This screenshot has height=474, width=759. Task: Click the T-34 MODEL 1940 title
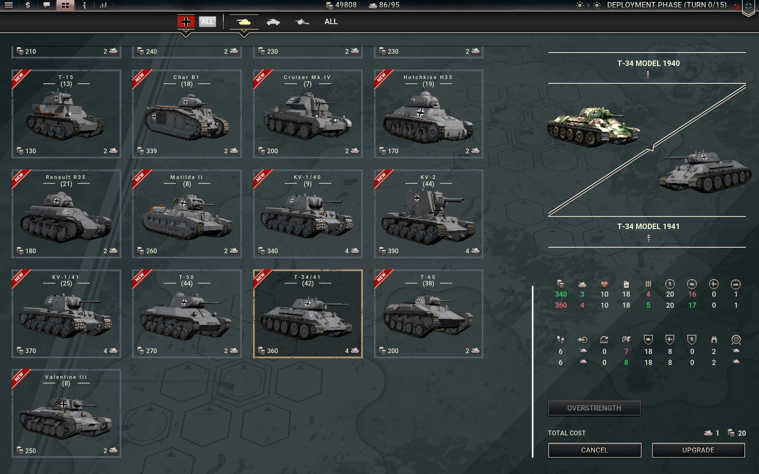point(648,63)
